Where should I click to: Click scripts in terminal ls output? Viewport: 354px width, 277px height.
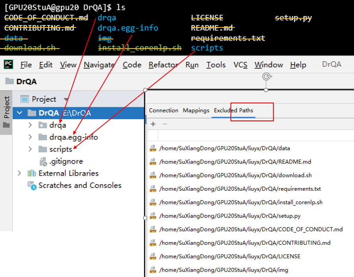click(x=207, y=48)
